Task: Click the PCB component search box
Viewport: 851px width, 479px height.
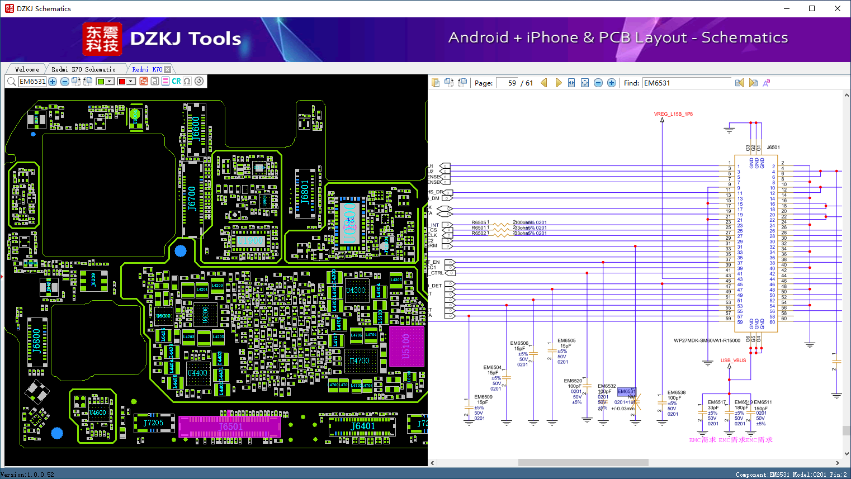Action: pos(32,82)
